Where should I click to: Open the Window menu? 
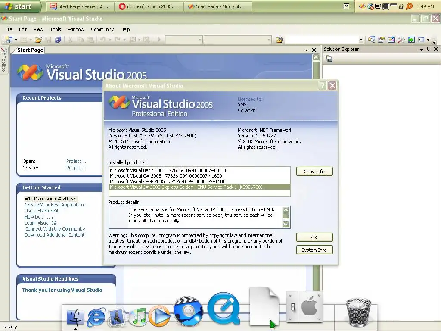(76, 29)
